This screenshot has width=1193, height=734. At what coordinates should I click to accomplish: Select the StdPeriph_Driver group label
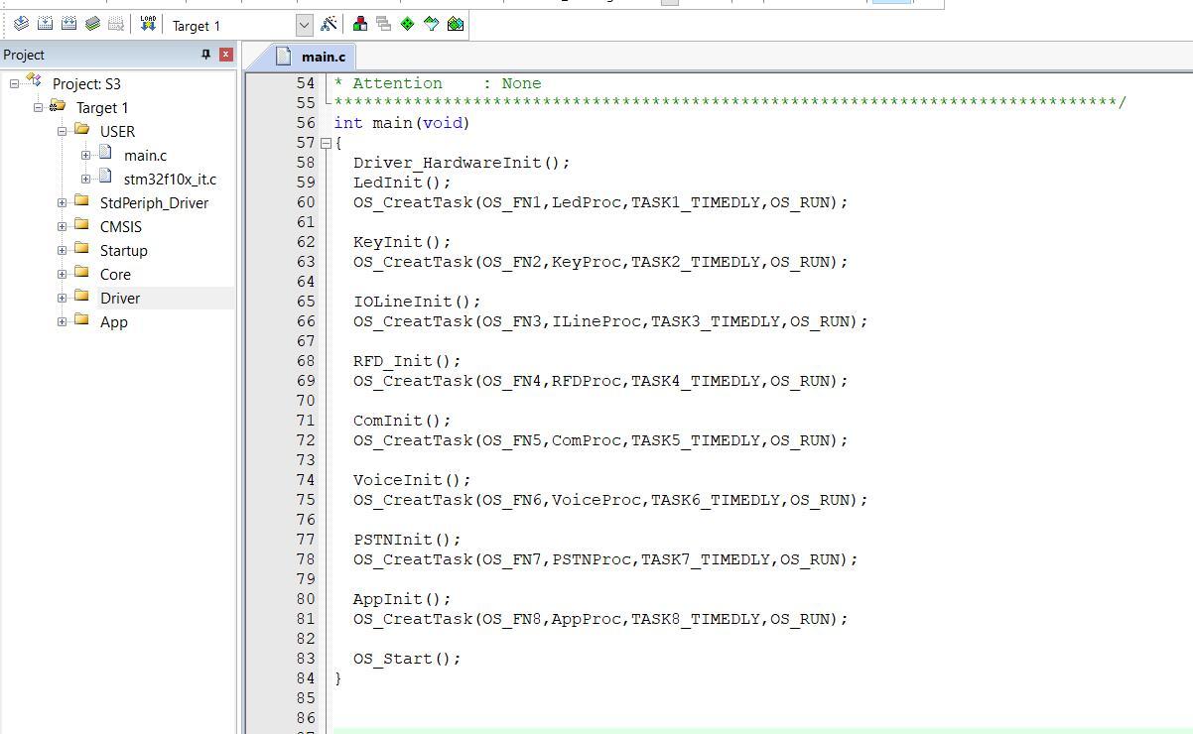point(154,202)
